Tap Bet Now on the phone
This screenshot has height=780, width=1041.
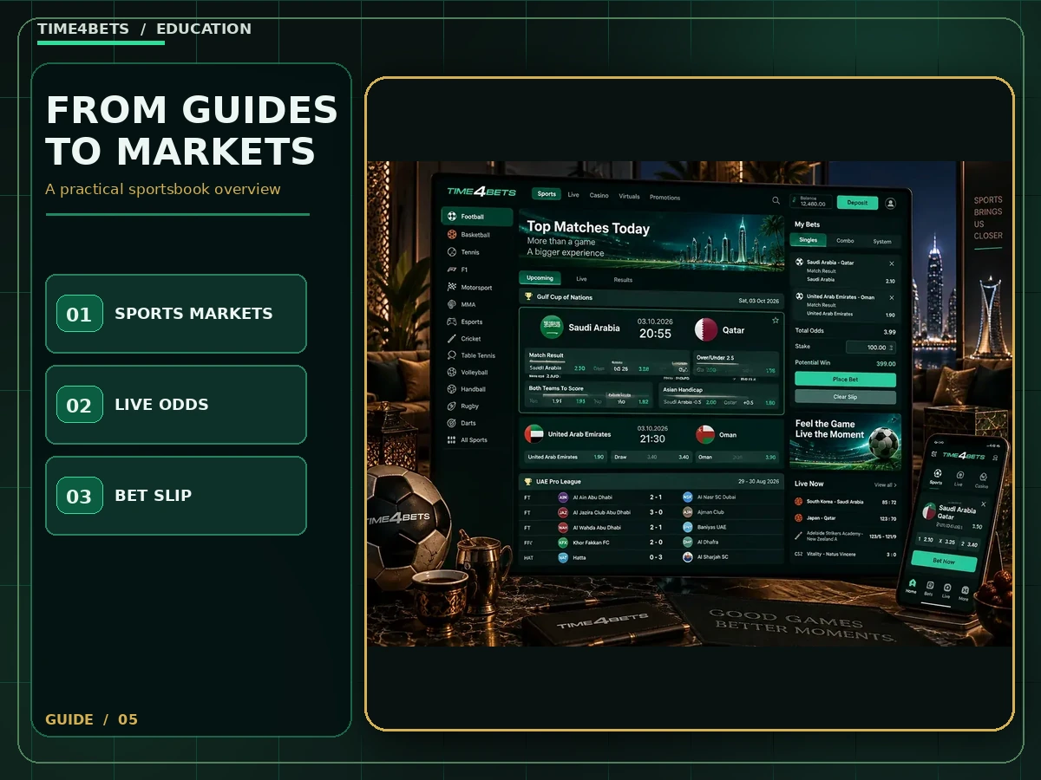944,562
